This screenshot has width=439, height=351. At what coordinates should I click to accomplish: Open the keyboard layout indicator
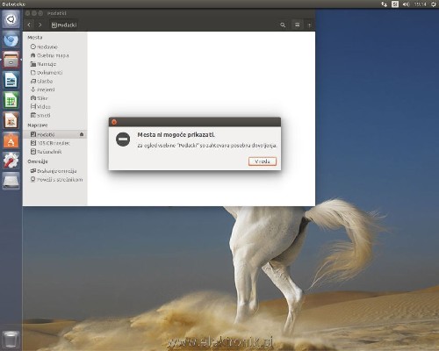(395, 4)
